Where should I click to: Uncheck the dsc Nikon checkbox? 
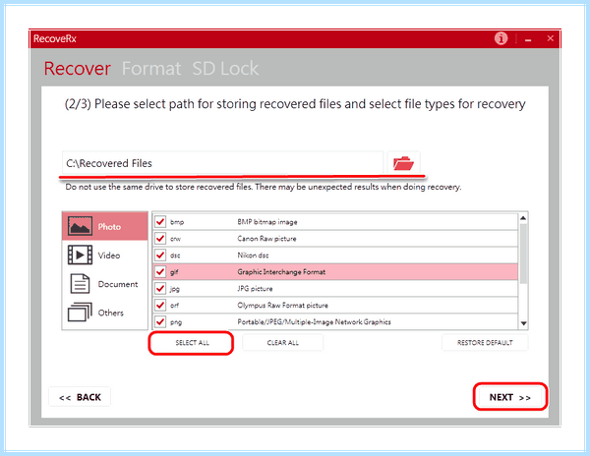[x=160, y=255]
